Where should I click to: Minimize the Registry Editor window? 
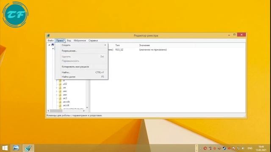(229, 35)
